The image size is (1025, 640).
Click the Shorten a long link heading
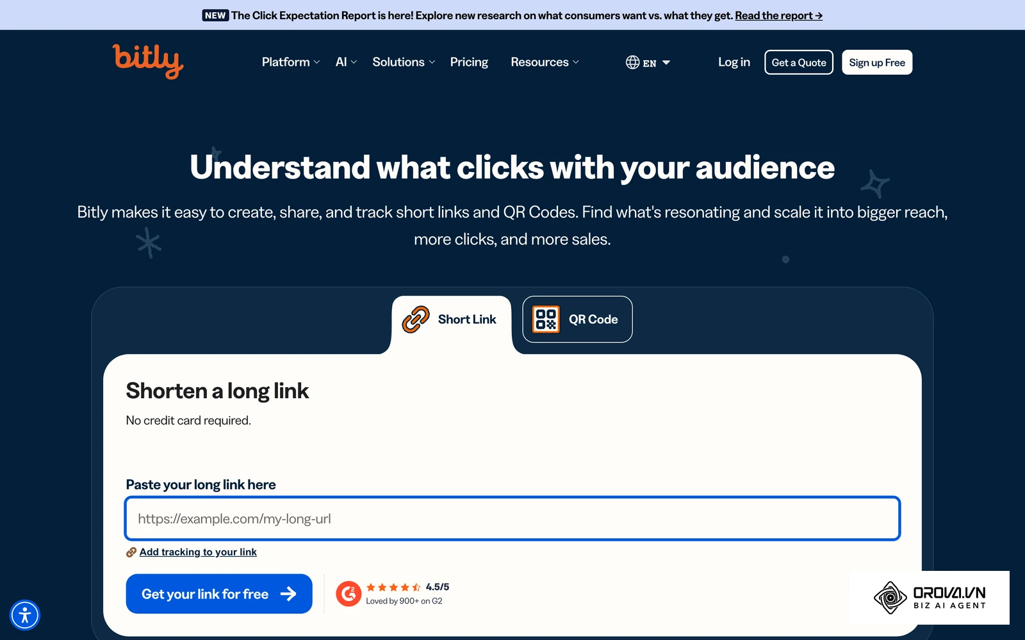217,391
